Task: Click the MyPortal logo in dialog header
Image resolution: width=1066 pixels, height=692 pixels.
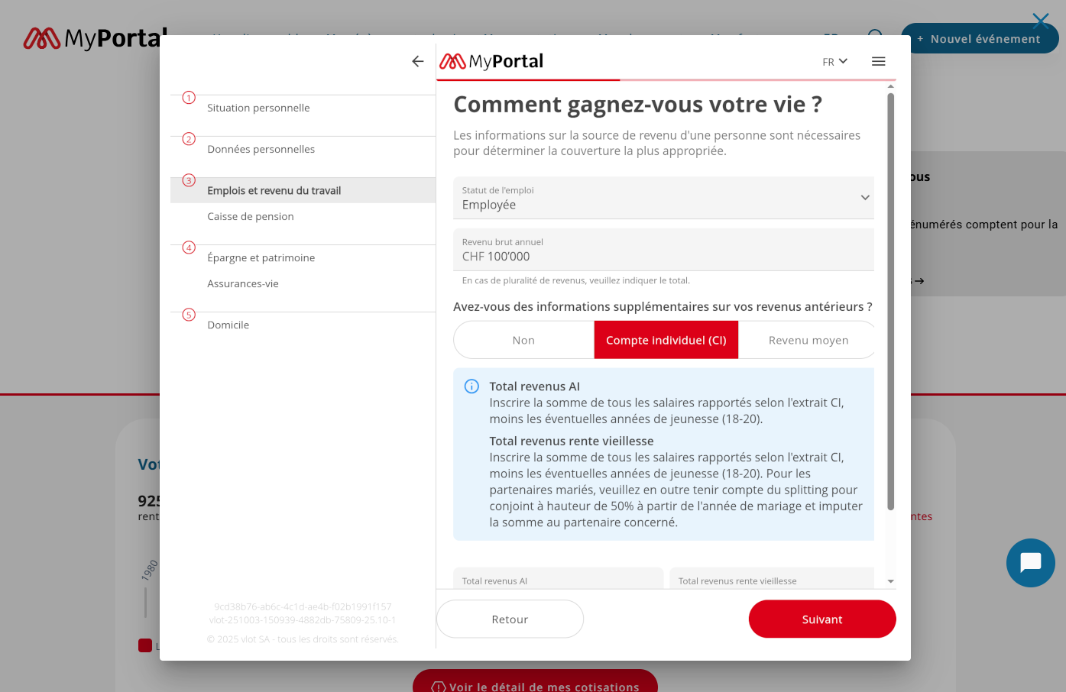Action: (x=491, y=61)
